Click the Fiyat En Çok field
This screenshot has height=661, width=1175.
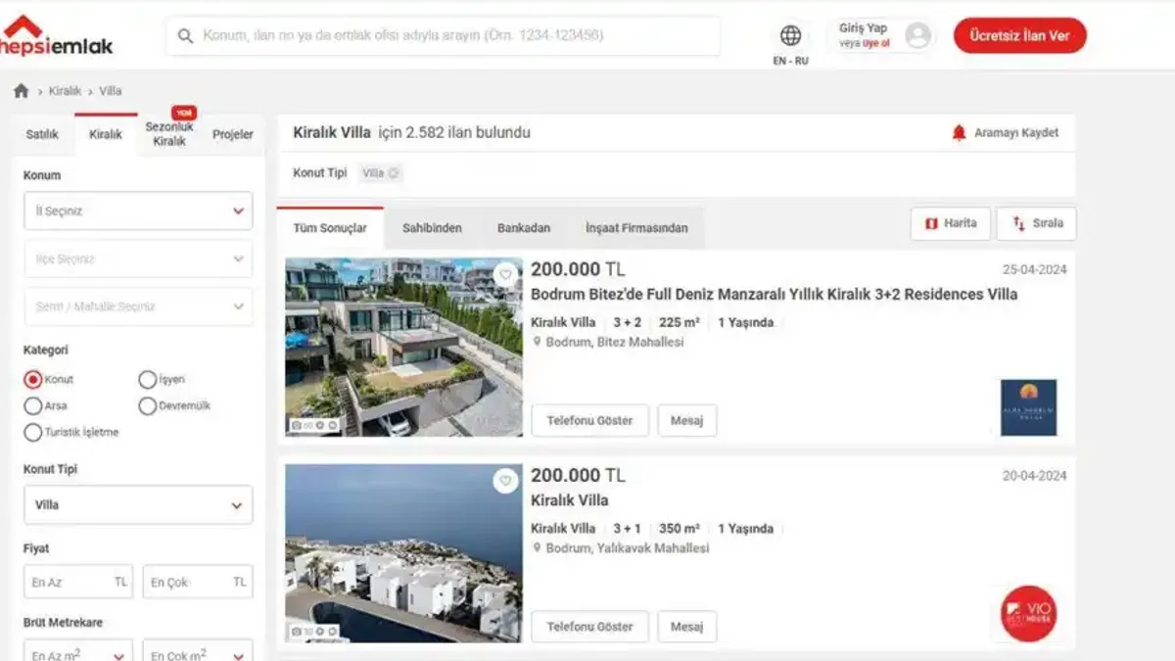tap(198, 582)
